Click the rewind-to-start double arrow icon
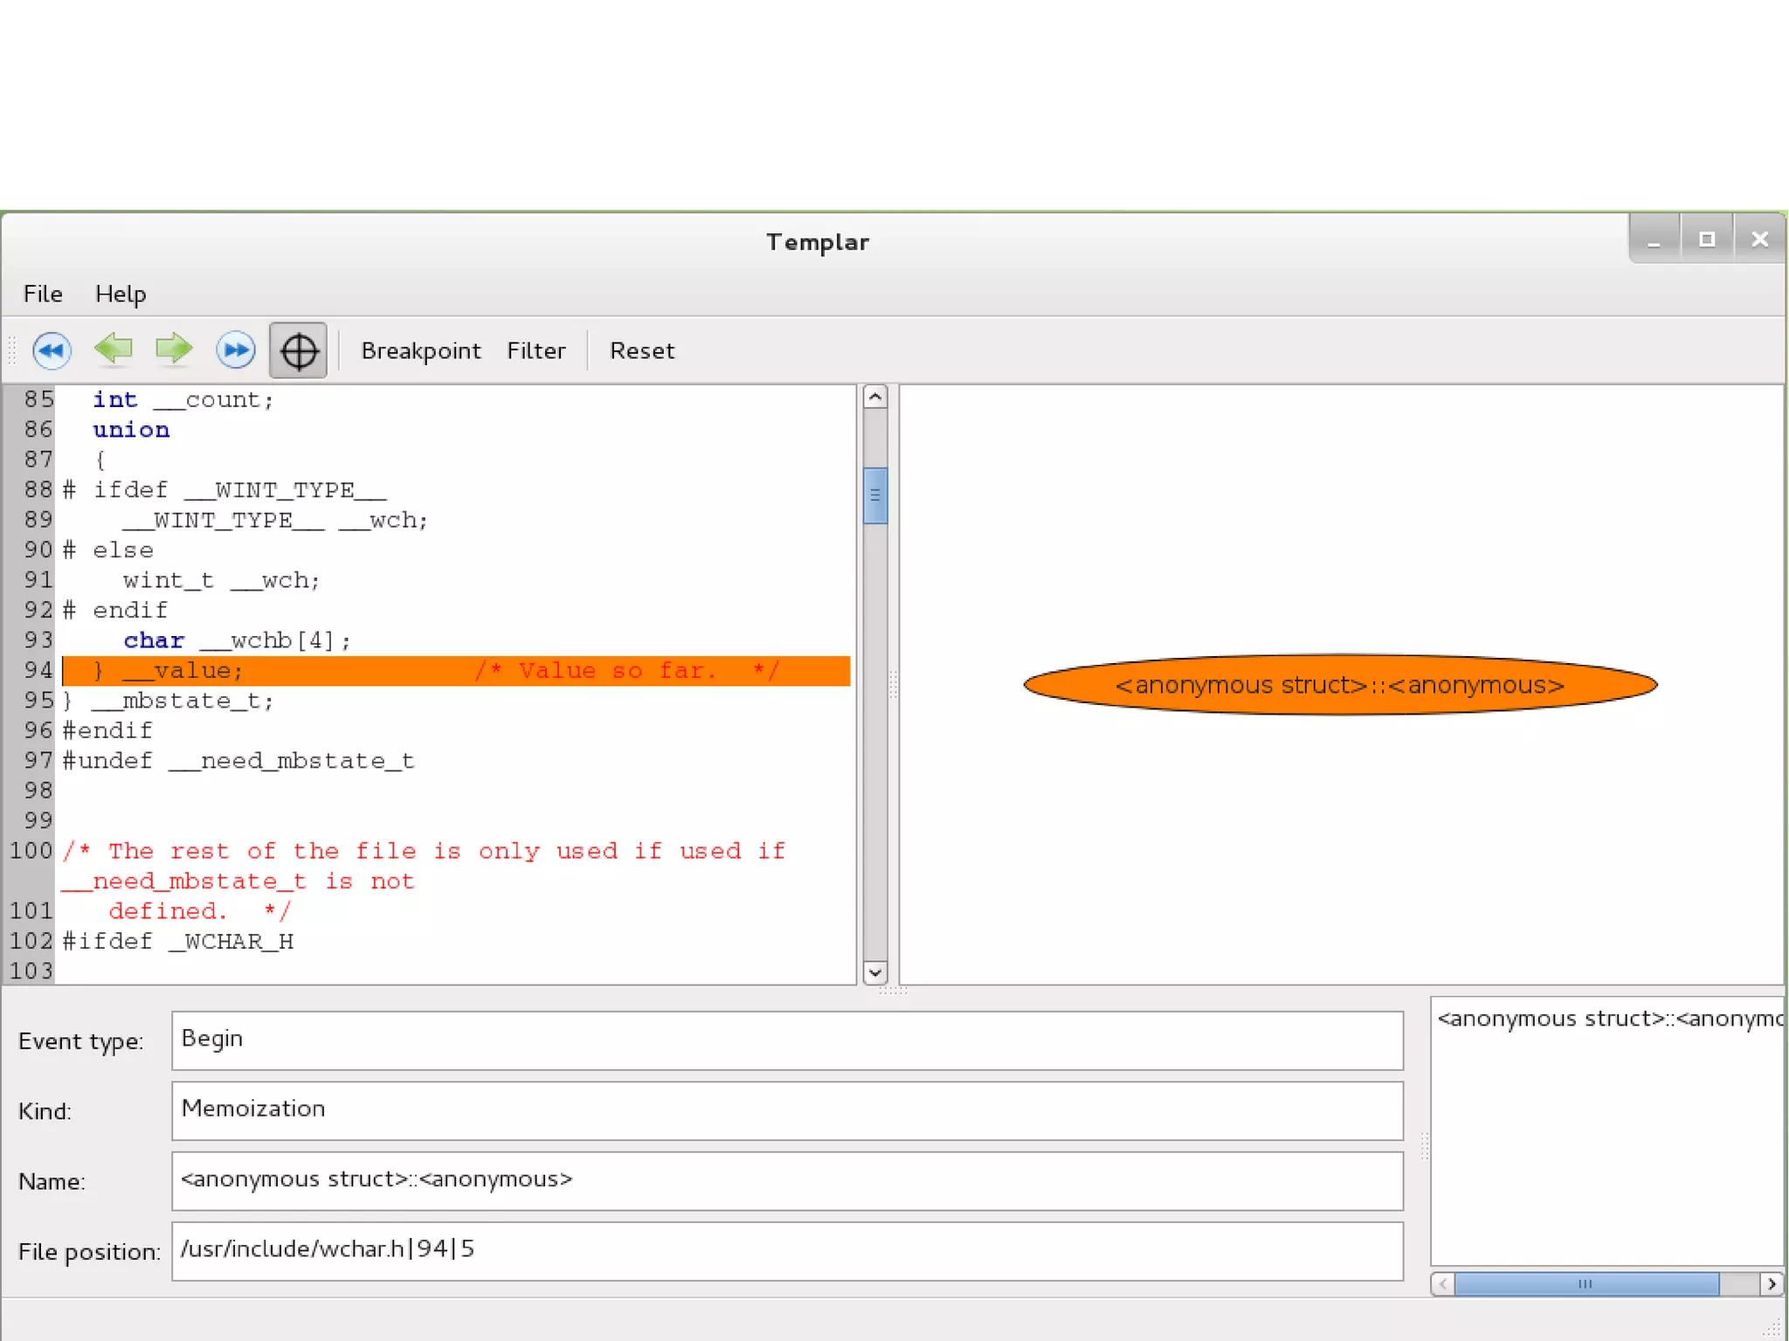 point(52,350)
